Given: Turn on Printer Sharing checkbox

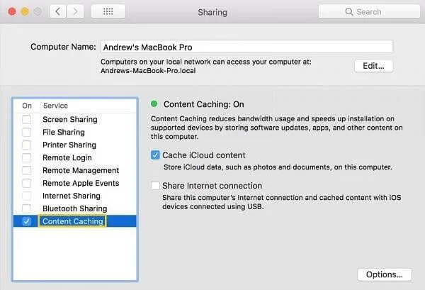Looking at the screenshot, I should coord(27,145).
